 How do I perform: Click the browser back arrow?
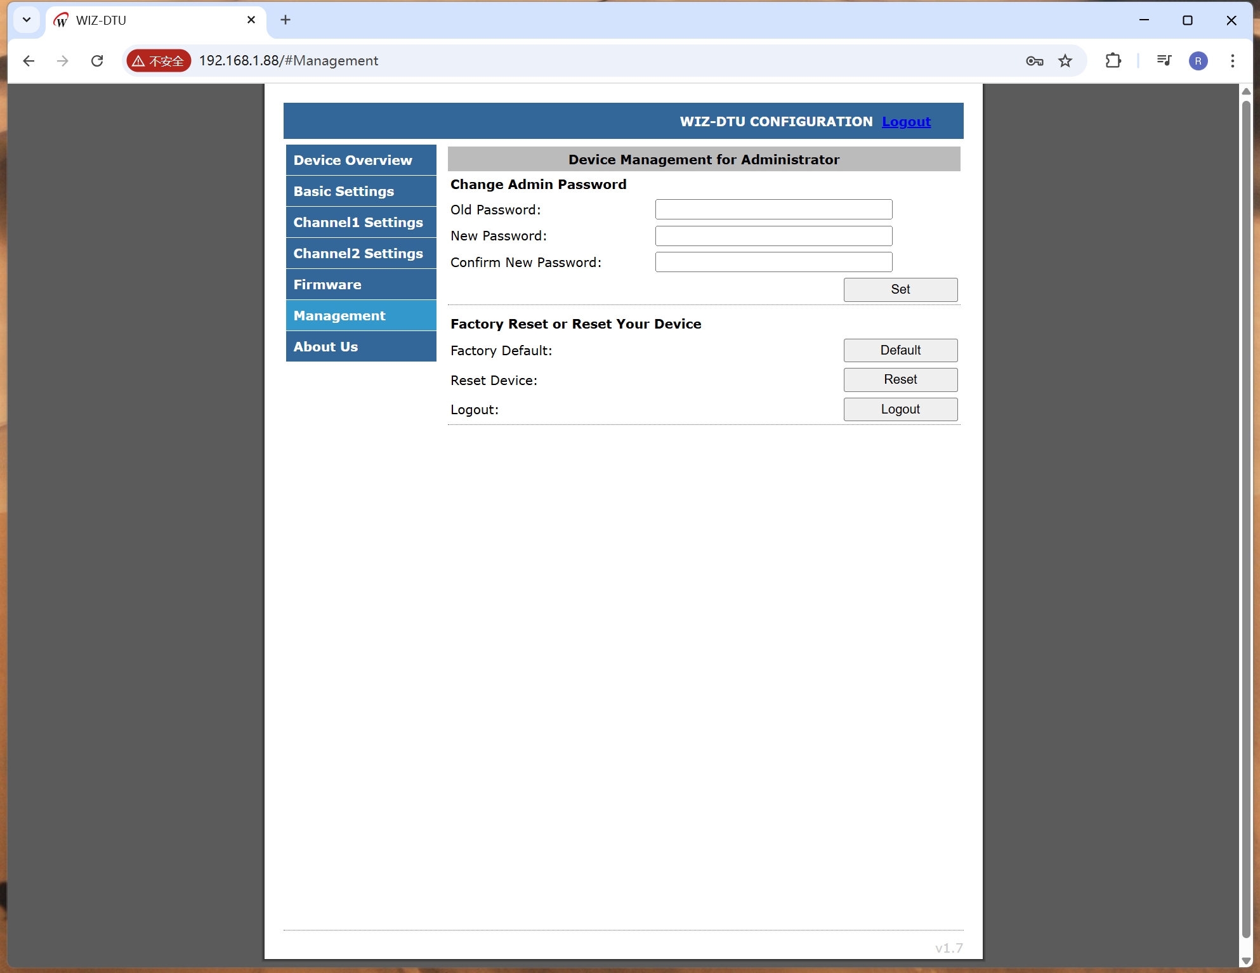[29, 61]
